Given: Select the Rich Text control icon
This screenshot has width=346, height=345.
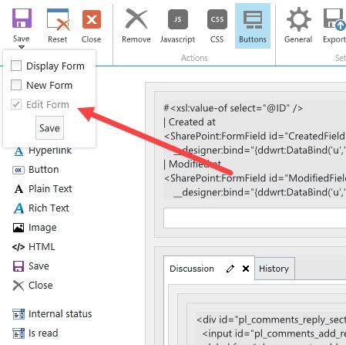Looking at the screenshot, I should coord(18,208).
